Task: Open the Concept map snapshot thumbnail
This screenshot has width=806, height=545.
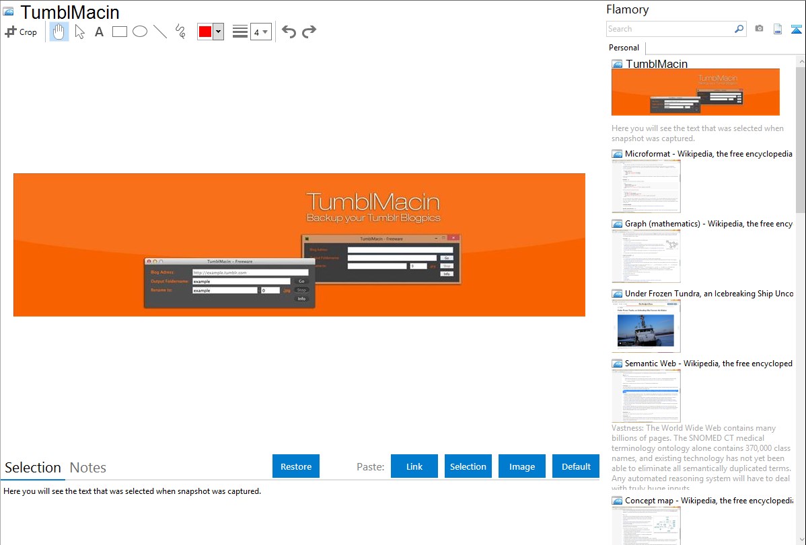Action: pos(646,526)
